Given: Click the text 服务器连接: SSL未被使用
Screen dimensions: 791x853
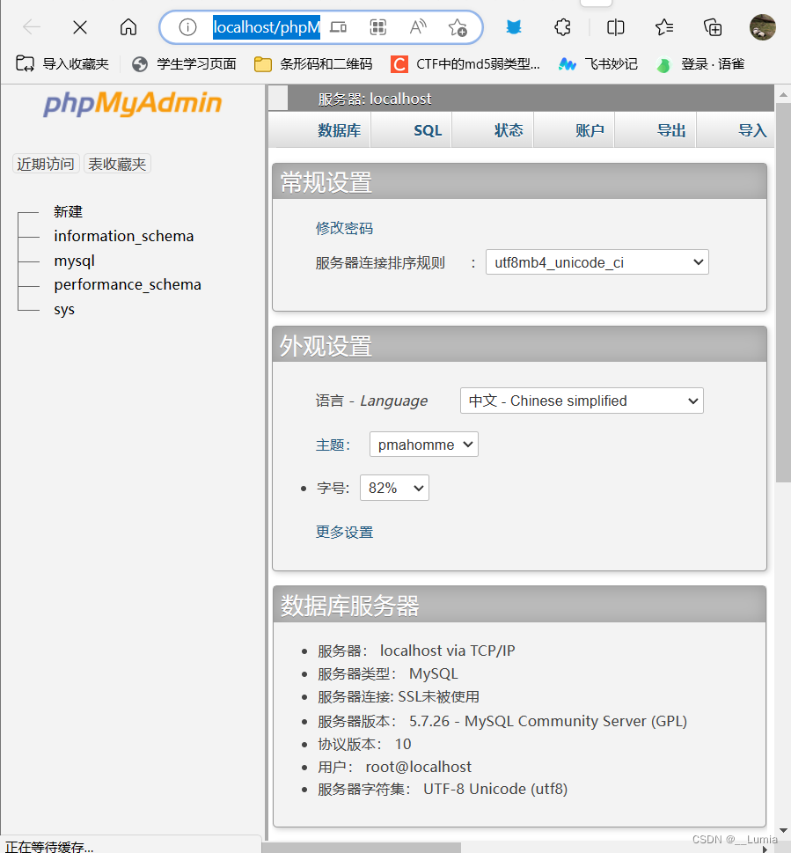Looking at the screenshot, I should tap(399, 697).
